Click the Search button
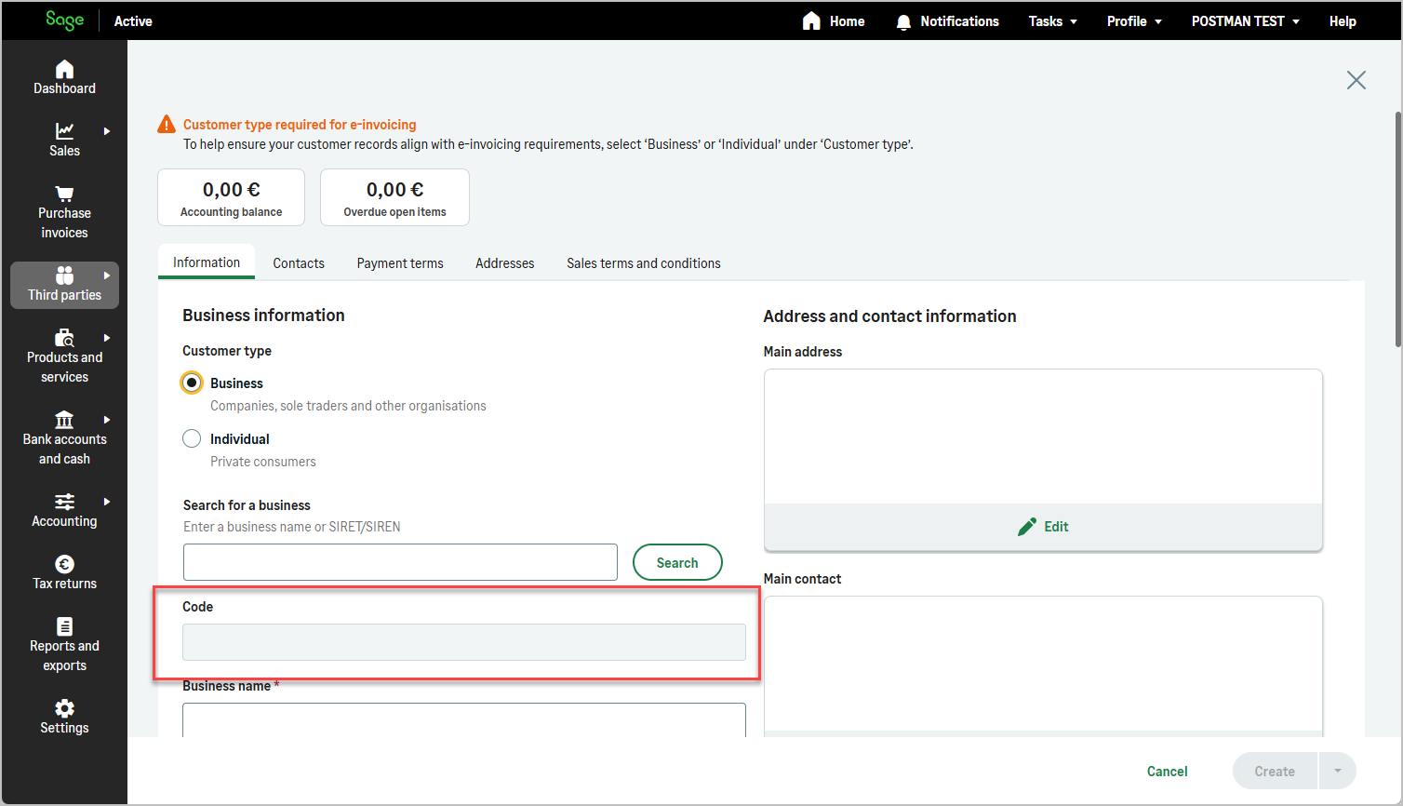 [677, 562]
